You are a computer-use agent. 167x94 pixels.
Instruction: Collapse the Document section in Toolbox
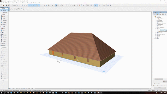(1, 47)
